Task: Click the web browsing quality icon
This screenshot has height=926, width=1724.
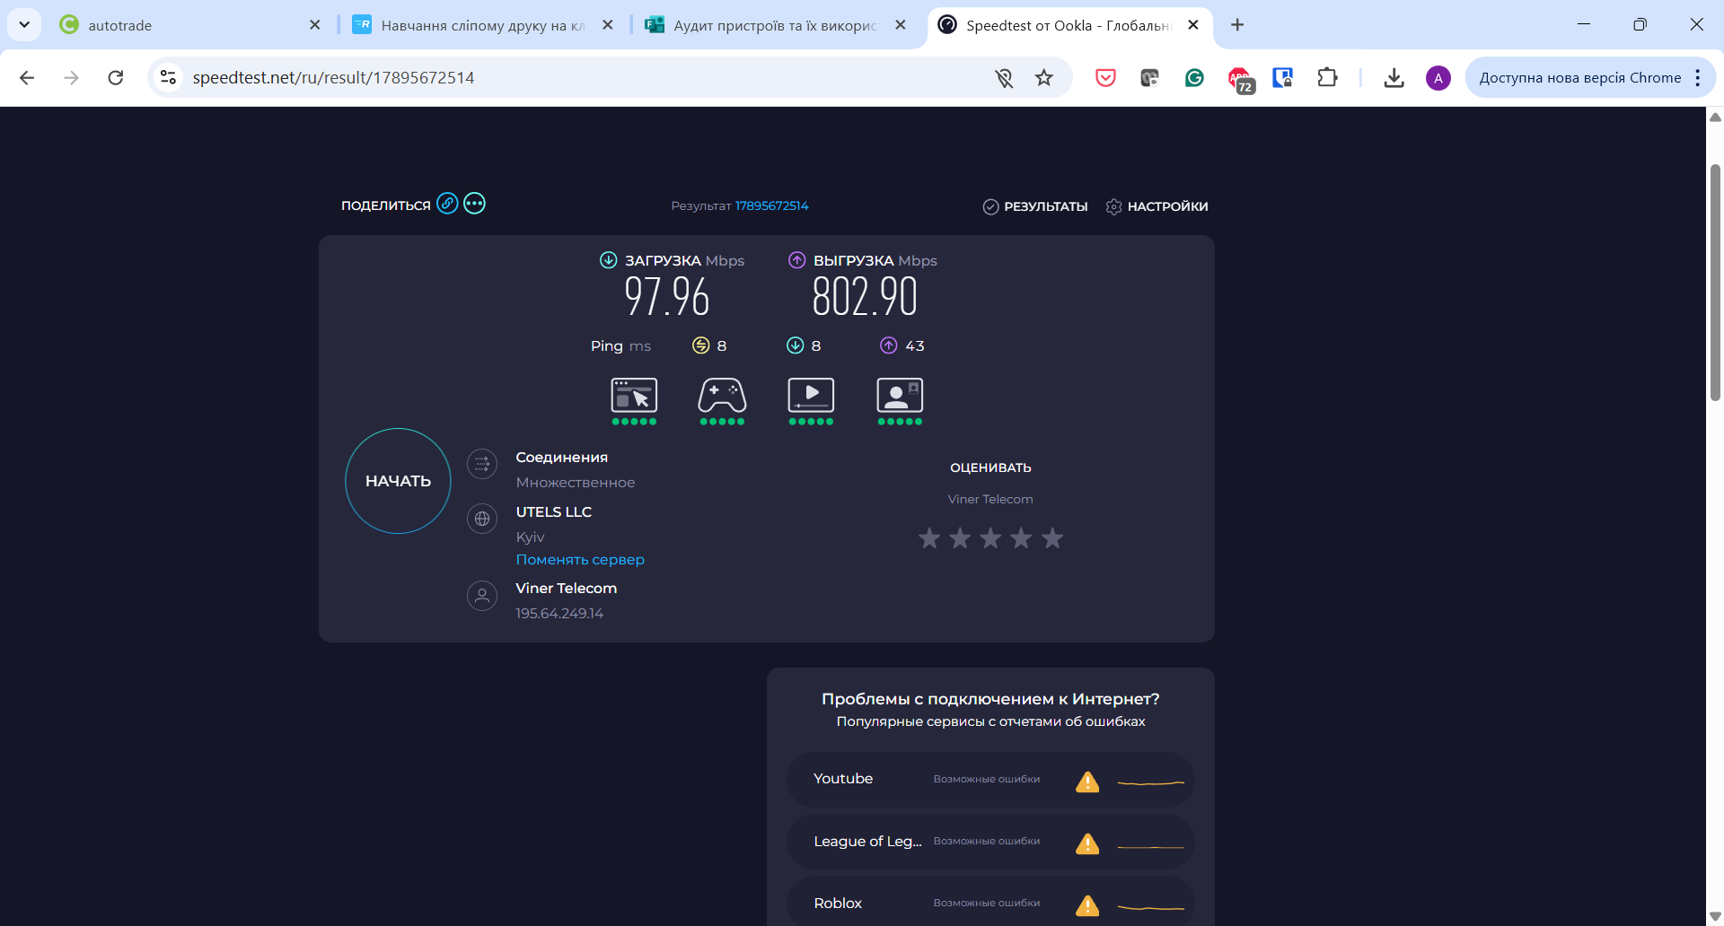Action: [x=634, y=396]
